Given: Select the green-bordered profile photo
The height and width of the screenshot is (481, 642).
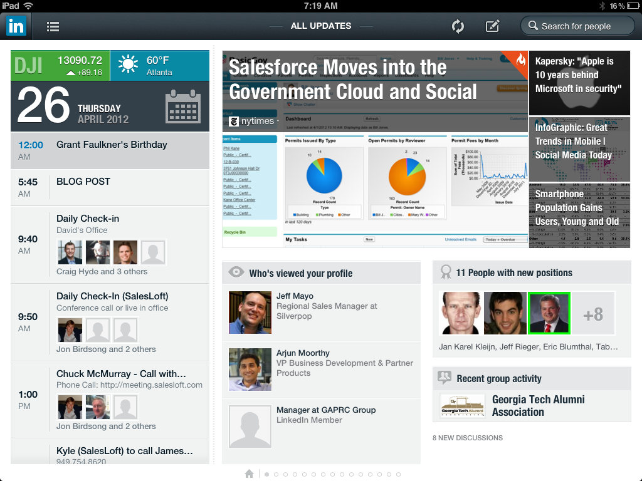Looking at the screenshot, I should [x=549, y=313].
